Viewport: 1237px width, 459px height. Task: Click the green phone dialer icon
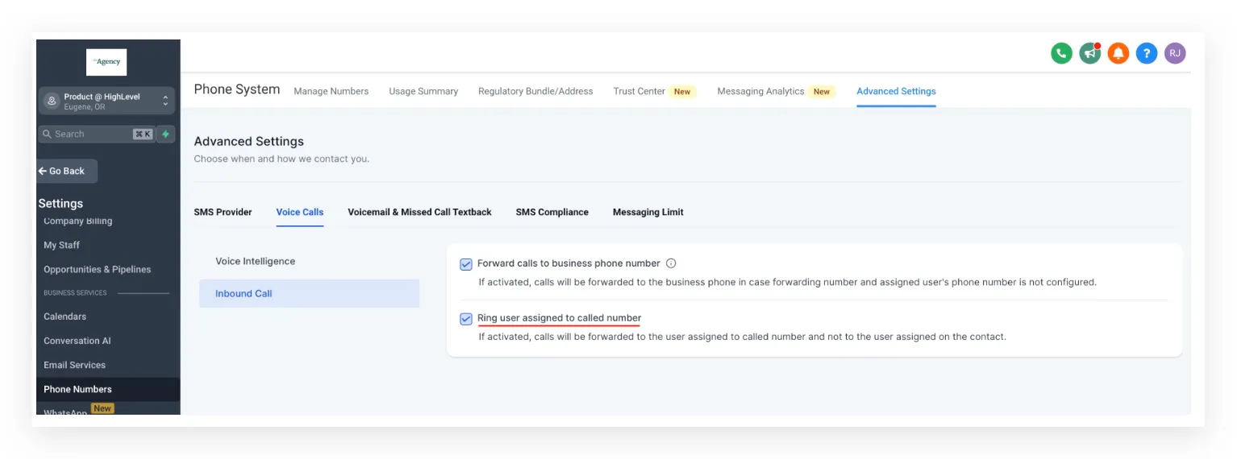[x=1061, y=54]
